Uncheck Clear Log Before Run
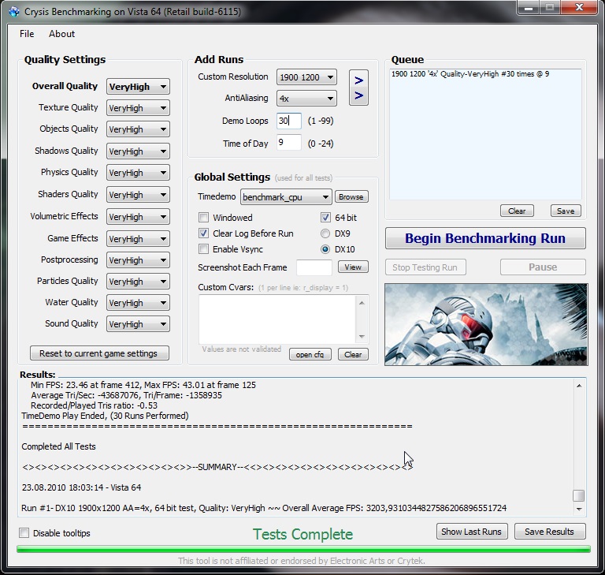 coord(204,233)
